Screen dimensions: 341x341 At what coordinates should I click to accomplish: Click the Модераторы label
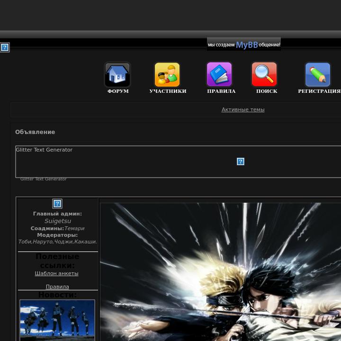pyautogui.click(x=57, y=235)
